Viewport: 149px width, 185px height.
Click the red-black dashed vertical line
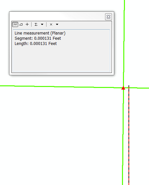(129, 135)
